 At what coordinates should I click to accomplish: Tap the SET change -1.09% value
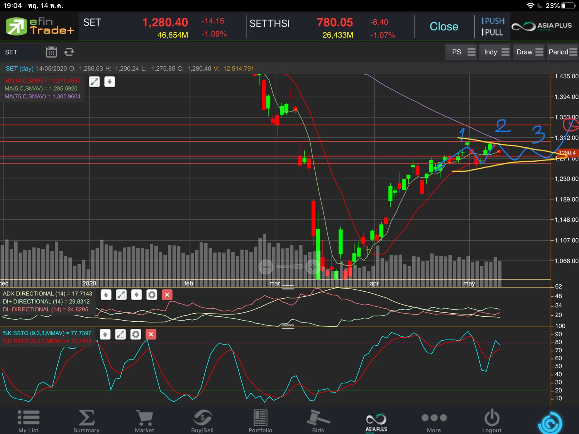tap(214, 34)
